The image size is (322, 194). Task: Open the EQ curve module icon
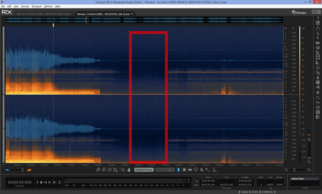pos(317,97)
